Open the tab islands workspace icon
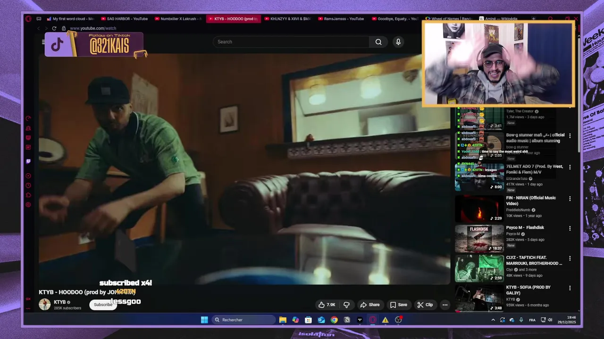Screen dimensions: 604x339 [39, 19]
